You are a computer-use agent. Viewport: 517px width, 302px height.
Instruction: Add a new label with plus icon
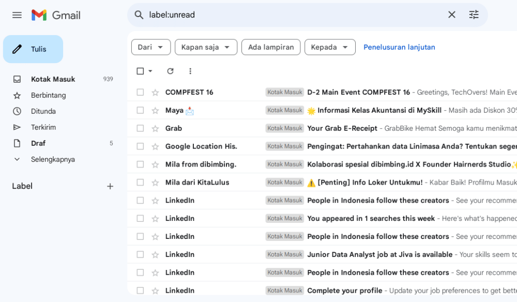click(x=110, y=186)
